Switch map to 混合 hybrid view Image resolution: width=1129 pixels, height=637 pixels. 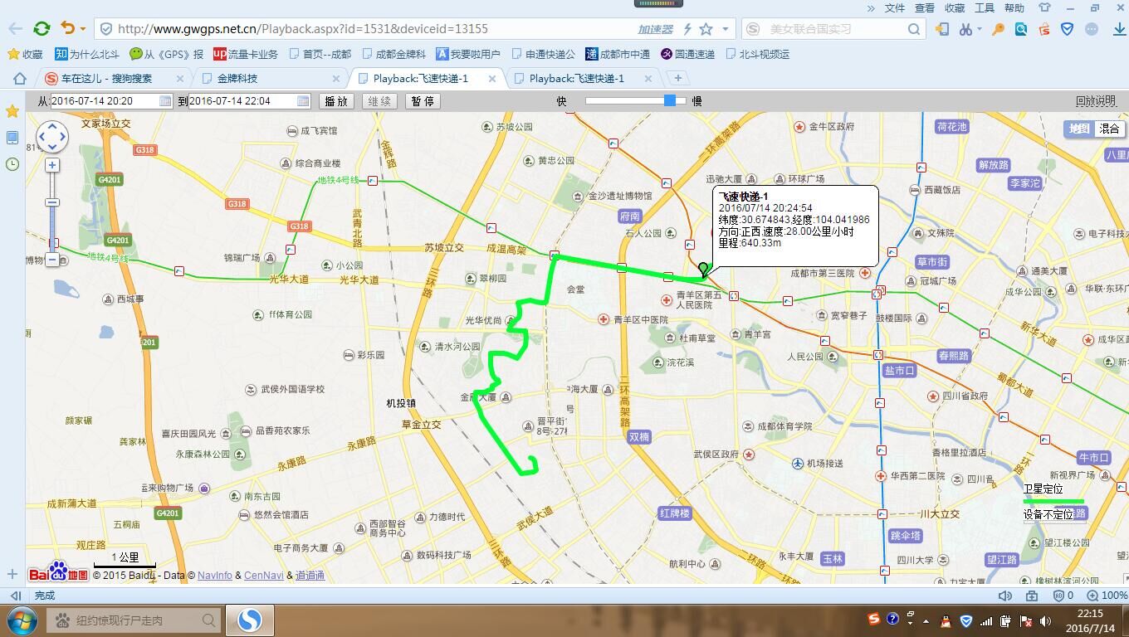coord(1109,129)
